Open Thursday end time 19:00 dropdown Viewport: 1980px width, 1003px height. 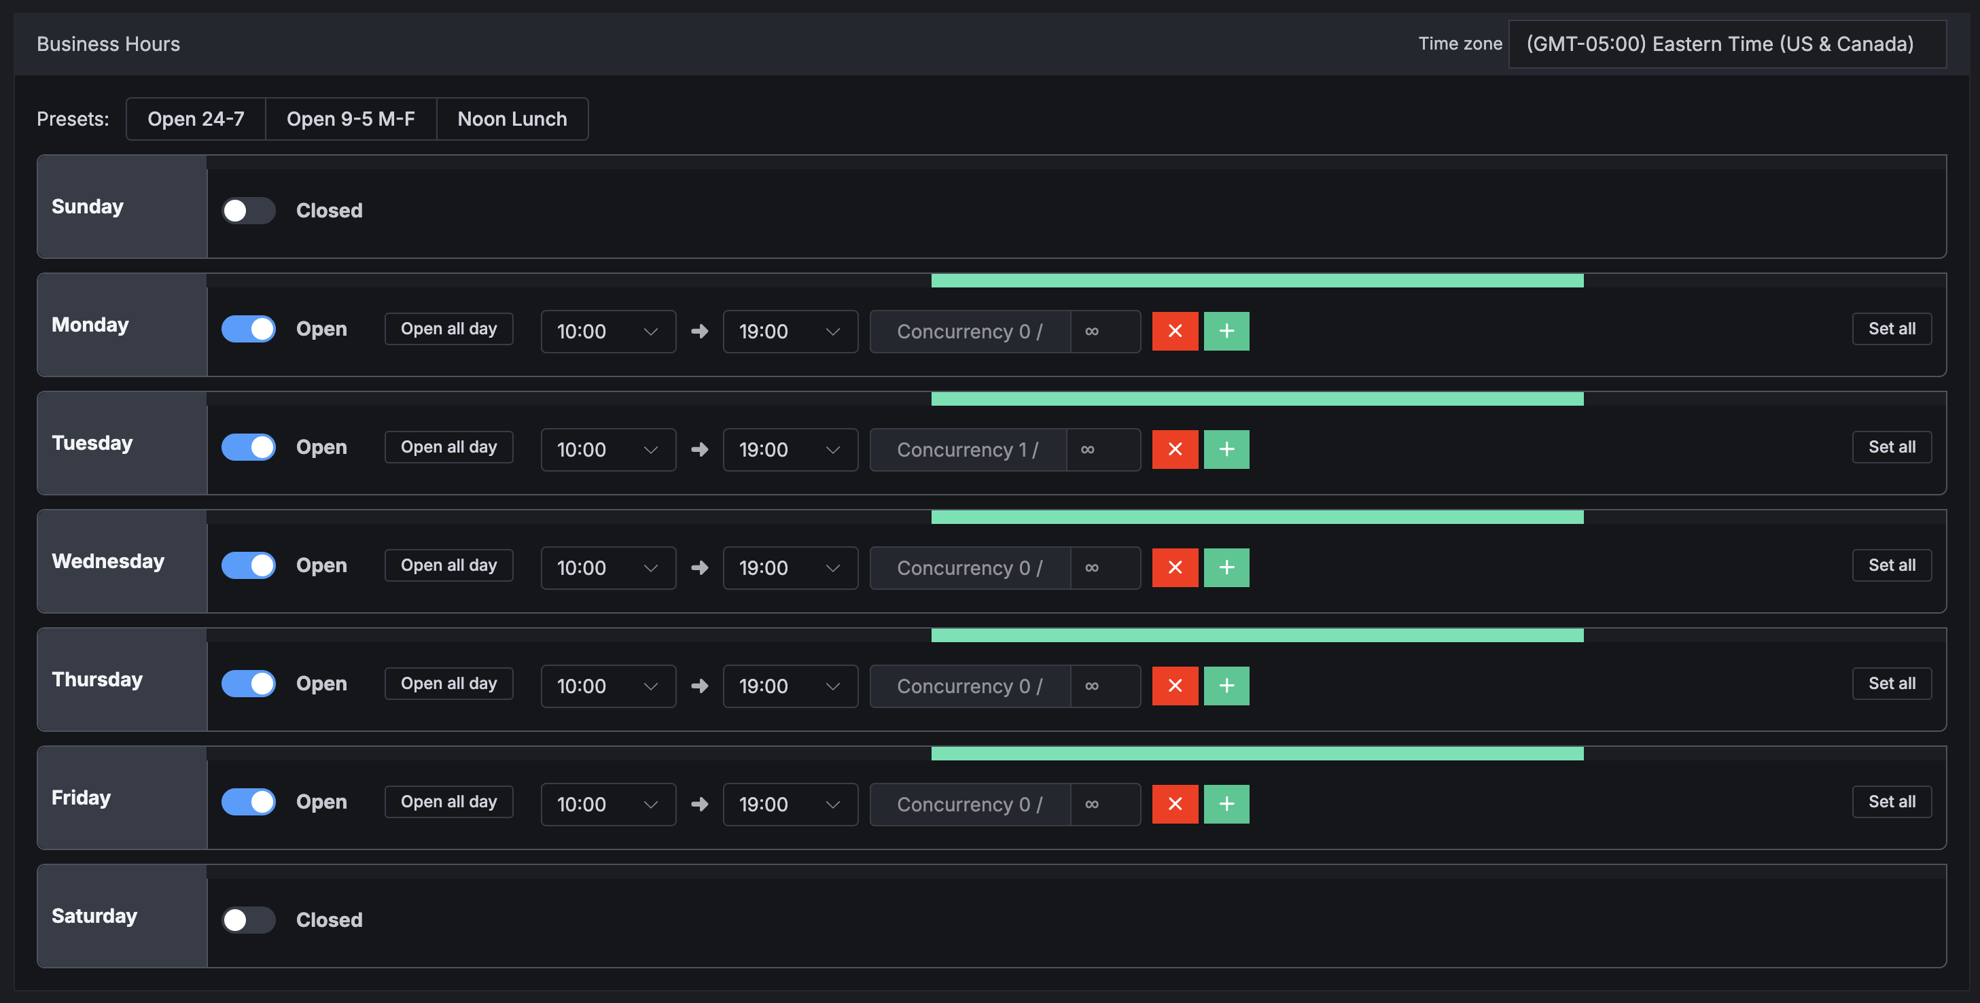(790, 686)
